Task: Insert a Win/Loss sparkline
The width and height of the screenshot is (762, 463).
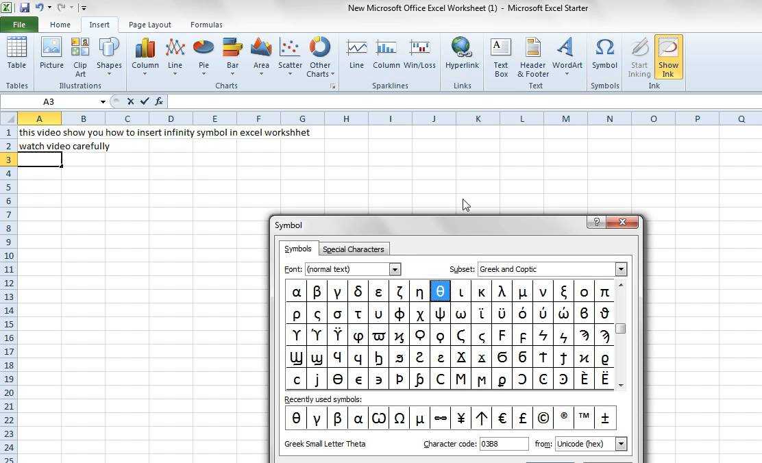Action: pyautogui.click(x=419, y=53)
